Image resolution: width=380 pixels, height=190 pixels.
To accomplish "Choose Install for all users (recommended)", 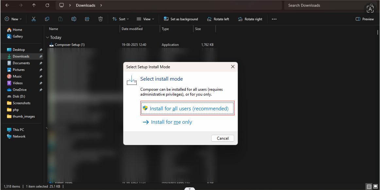I will [187, 108].
